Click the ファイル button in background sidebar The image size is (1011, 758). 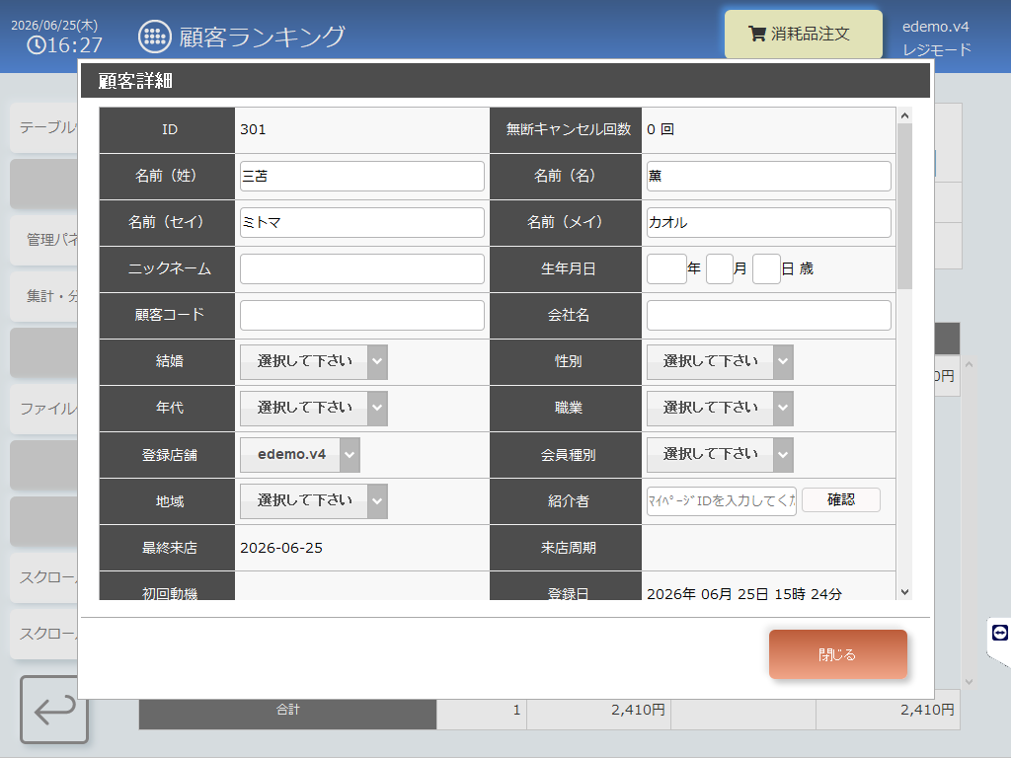pyautogui.click(x=45, y=409)
